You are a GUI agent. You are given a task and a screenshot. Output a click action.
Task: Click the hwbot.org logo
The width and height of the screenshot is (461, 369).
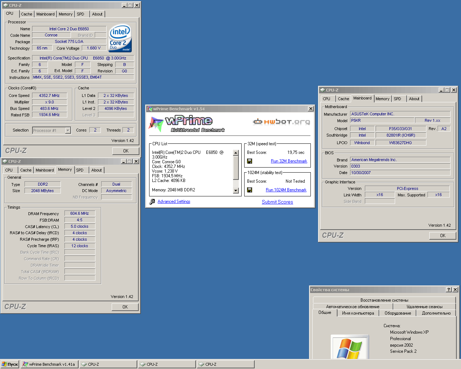pos(281,122)
